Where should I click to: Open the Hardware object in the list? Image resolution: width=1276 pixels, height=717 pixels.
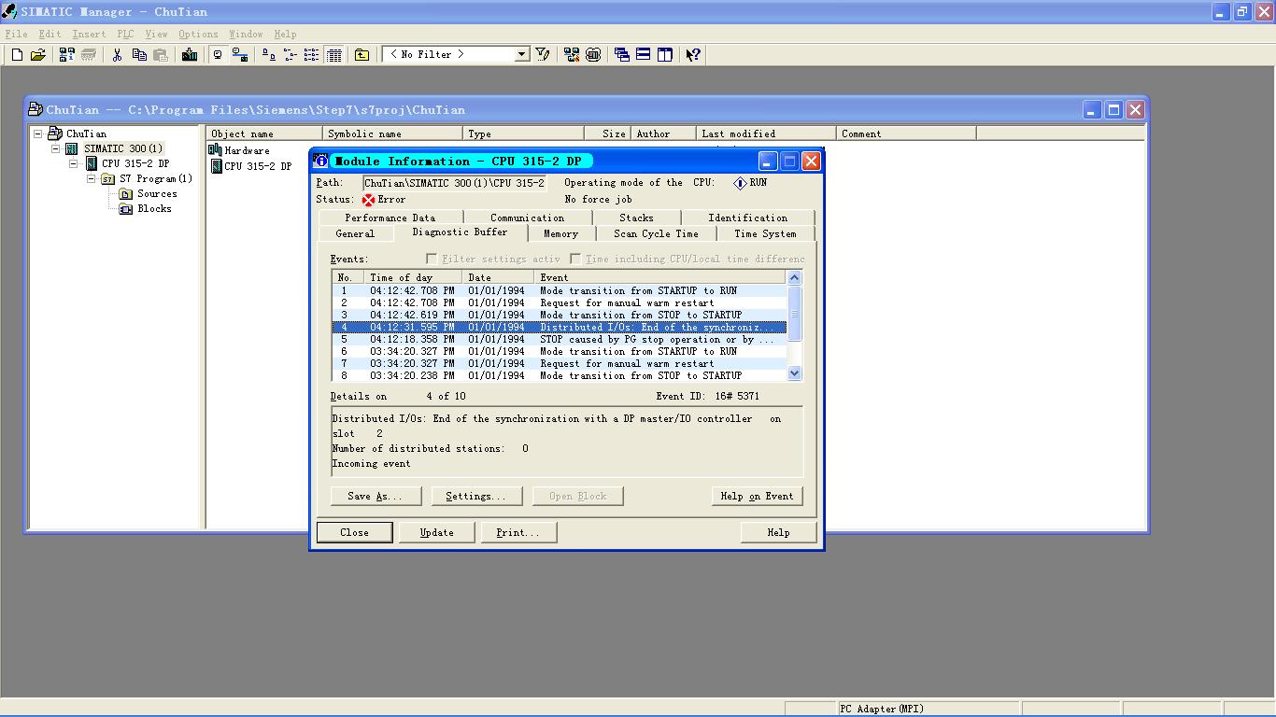coord(246,150)
